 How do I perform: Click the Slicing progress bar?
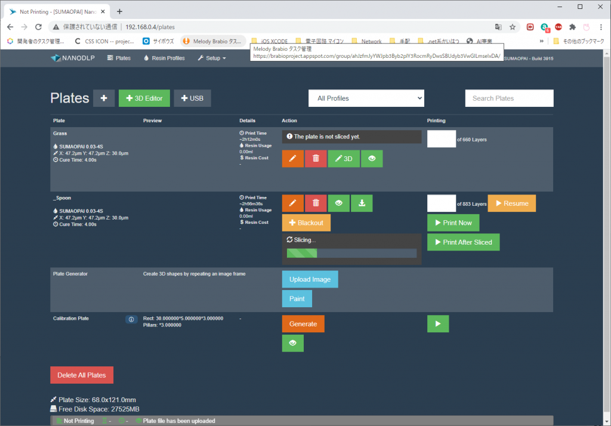(x=351, y=253)
